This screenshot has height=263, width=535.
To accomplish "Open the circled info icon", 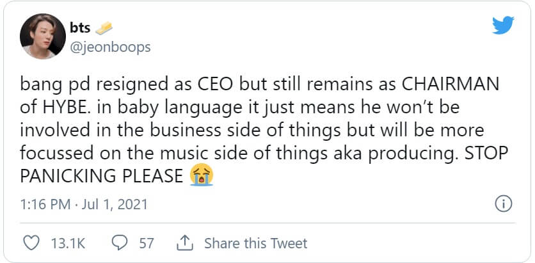I will (503, 205).
